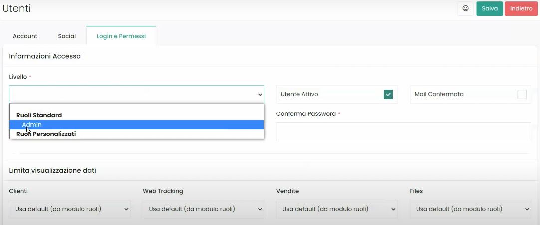Click the red Indietro button

tap(521, 8)
